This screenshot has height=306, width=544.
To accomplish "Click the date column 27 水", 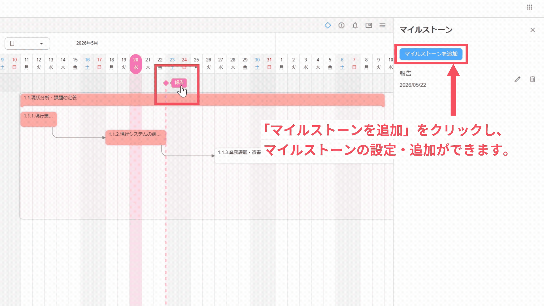I will (221, 64).
